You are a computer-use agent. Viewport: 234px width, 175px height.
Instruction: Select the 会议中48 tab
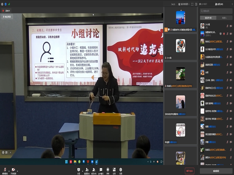click(x=208, y=18)
